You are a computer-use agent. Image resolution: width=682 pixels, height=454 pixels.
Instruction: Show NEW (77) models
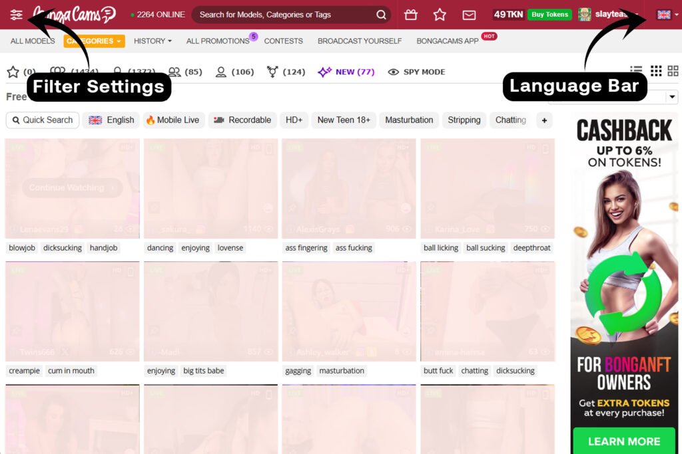click(346, 72)
